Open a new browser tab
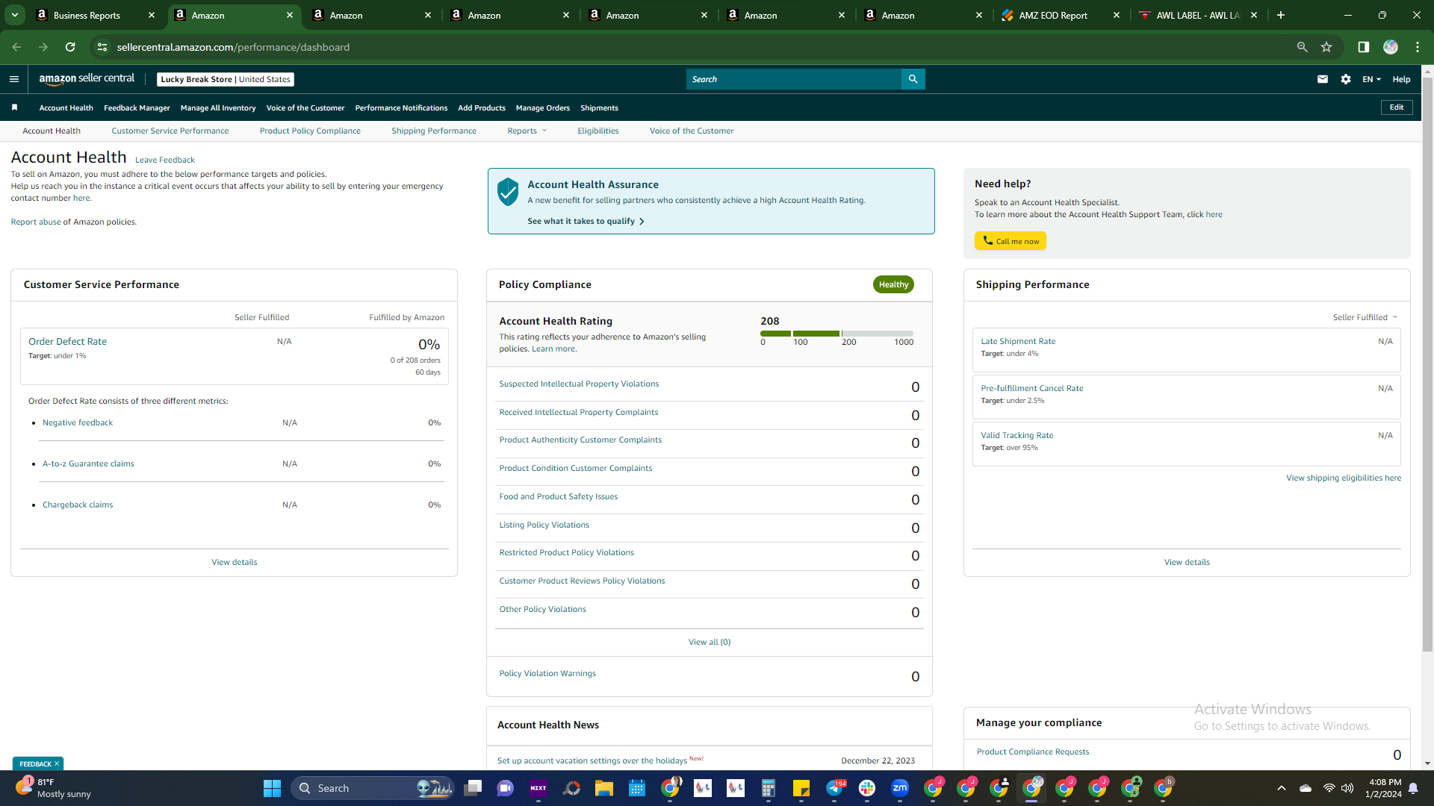Screen dimensions: 1434x806 point(1280,15)
